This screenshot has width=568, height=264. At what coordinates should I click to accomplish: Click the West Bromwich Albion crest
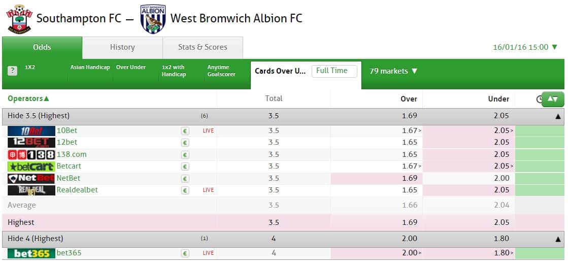(153, 19)
